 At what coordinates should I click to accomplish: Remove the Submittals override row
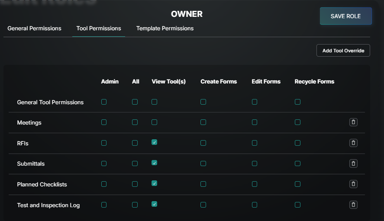coord(353,163)
